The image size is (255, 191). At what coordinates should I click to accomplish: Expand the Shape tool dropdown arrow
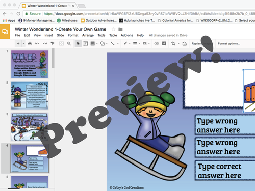107,44
